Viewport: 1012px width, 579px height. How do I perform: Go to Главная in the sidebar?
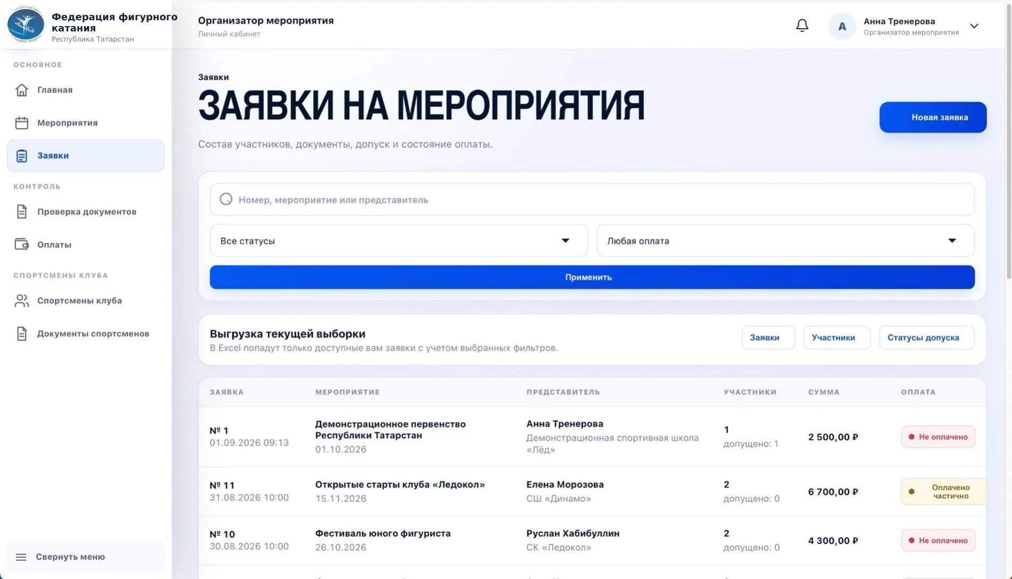pyautogui.click(x=86, y=90)
